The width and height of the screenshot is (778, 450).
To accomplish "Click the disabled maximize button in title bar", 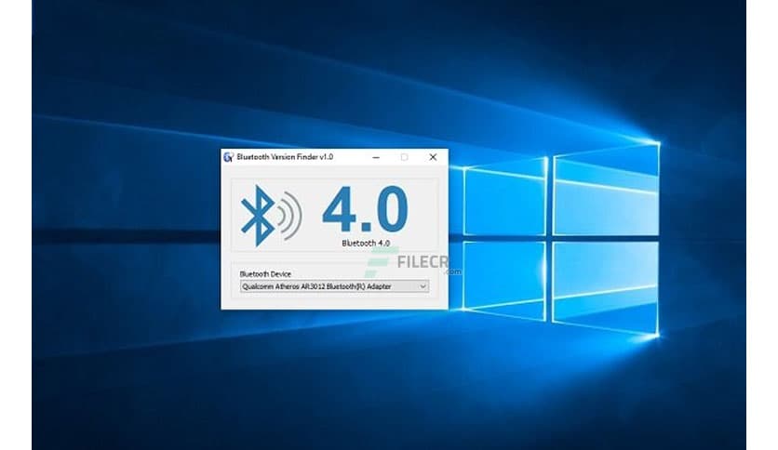I will tap(405, 157).
